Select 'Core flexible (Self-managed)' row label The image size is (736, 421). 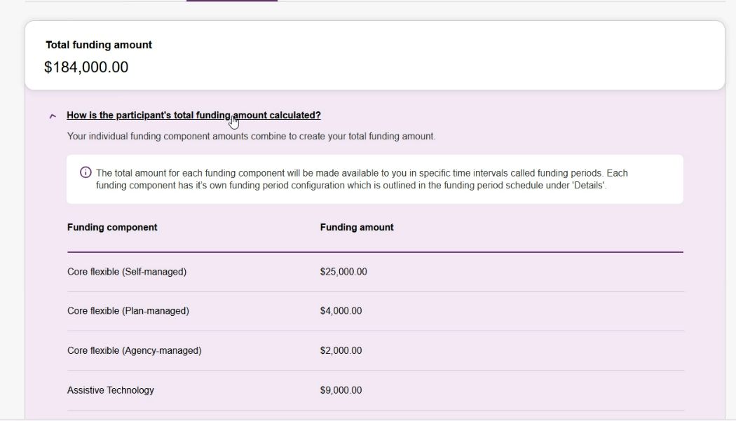pos(127,272)
